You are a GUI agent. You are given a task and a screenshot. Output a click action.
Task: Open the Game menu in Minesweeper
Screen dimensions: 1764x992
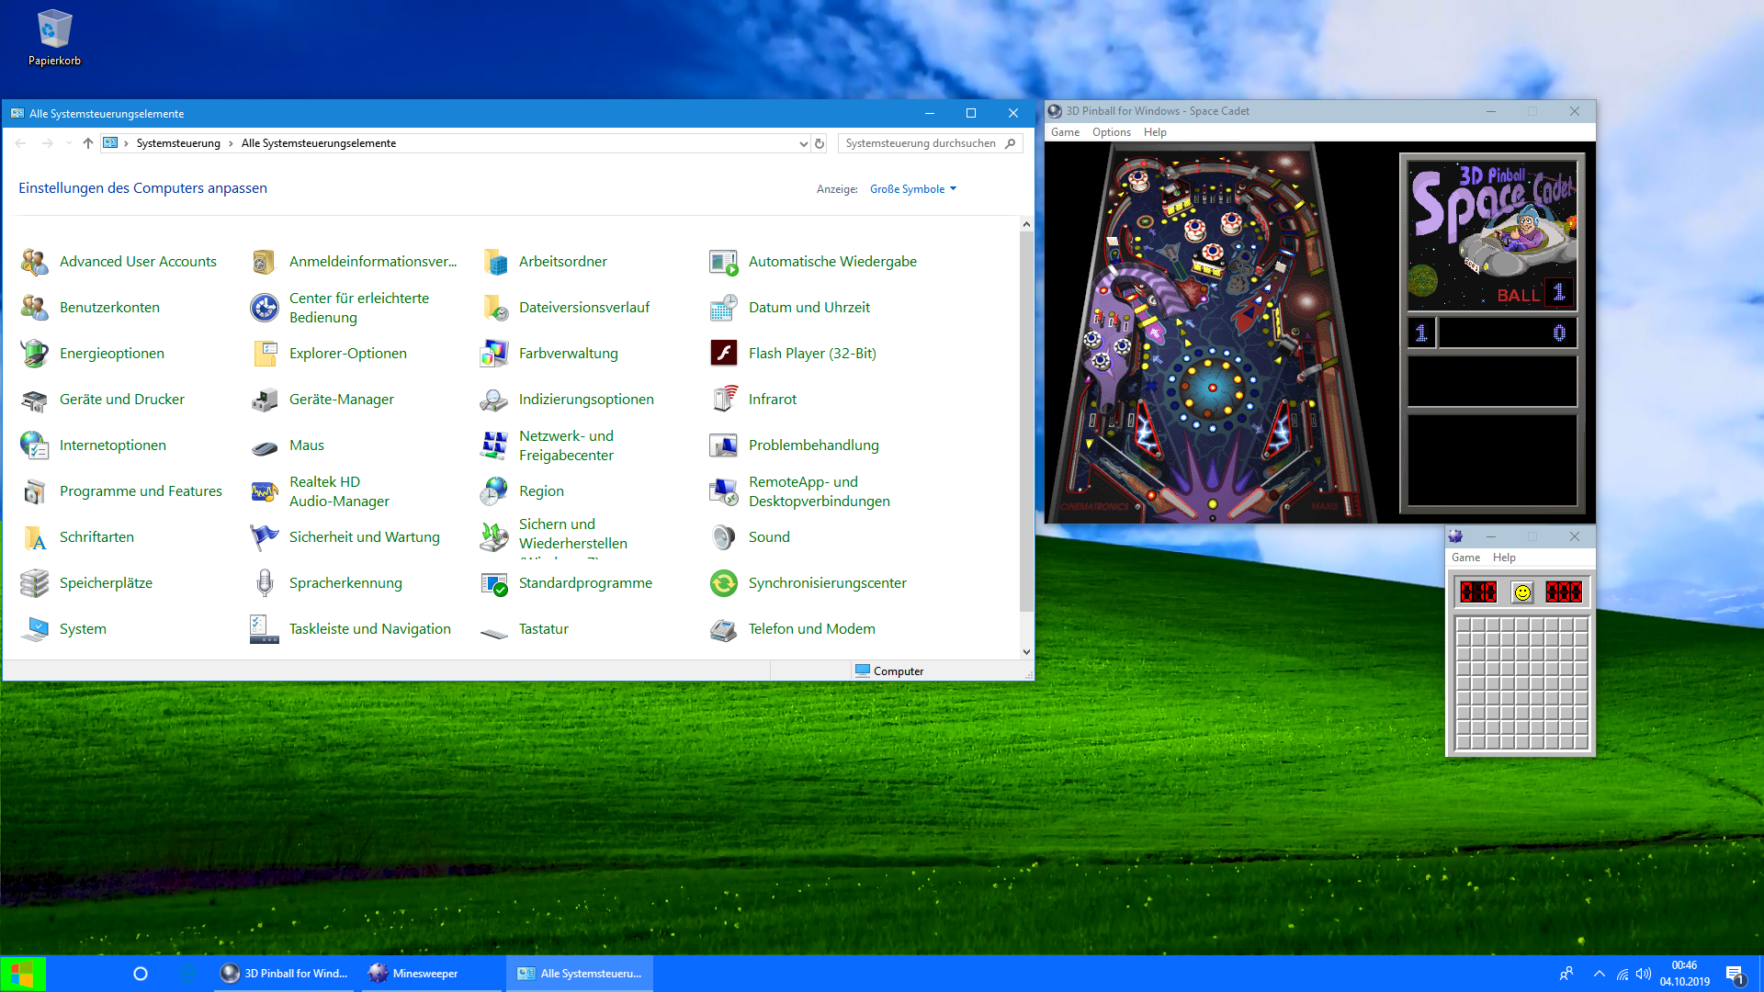pos(1465,558)
